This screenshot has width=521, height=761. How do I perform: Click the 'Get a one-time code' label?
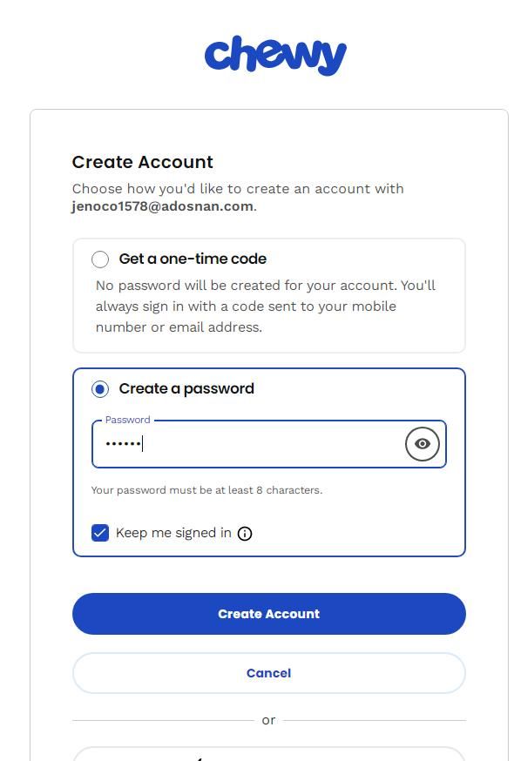(193, 259)
